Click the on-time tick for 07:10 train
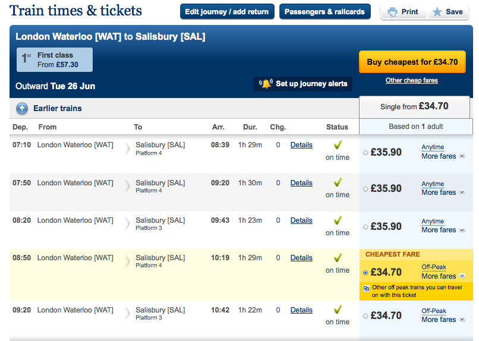479x341 pixels. (338, 145)
